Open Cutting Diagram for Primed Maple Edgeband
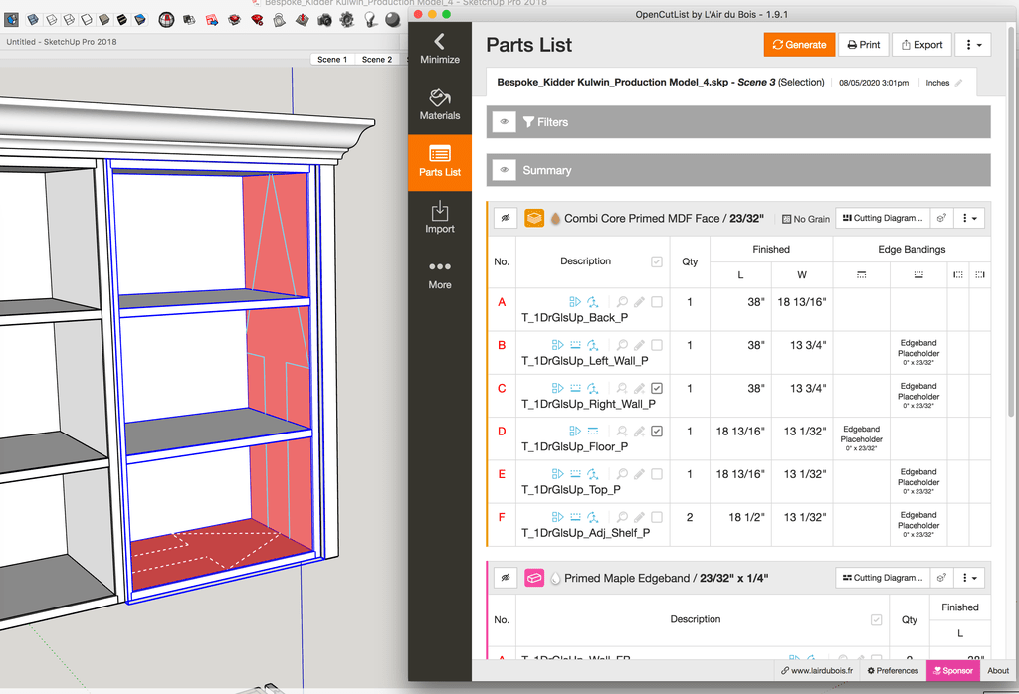The image size is (1019, 694). pos(883,578)
